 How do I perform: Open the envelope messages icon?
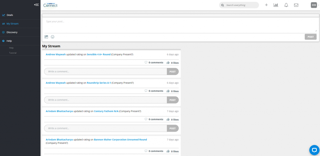pyautogui.click(x=296, y=5)
